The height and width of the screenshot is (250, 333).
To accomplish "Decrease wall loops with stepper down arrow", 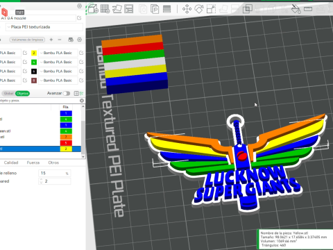I will (41, 183).
